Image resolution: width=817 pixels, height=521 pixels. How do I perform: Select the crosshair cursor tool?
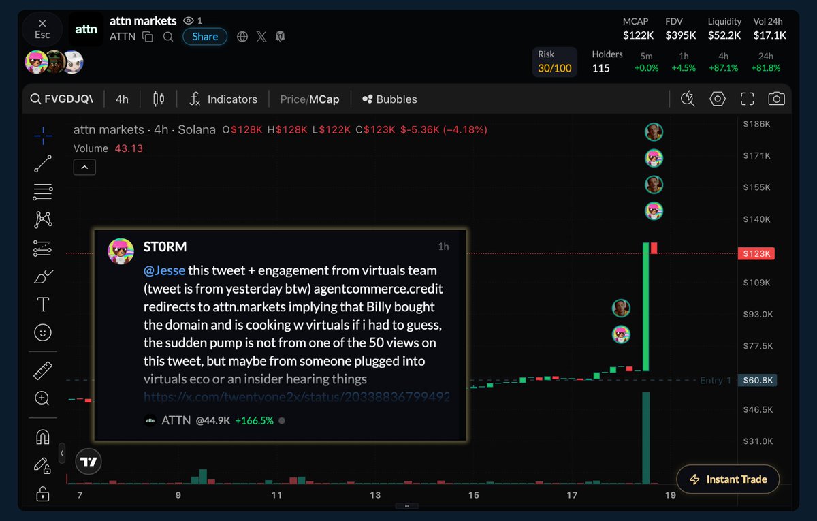43,136
